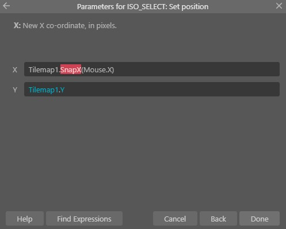Screen dimensions: 286x229
Task: Go to previous step with Back button
Action: click(218, 219)
